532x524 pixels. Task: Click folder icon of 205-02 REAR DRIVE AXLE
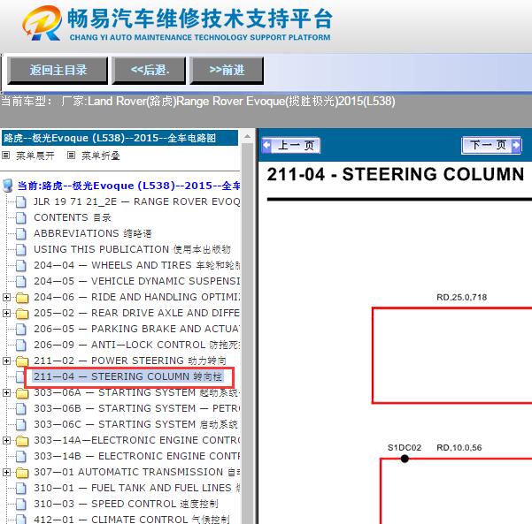click(22, 314)
